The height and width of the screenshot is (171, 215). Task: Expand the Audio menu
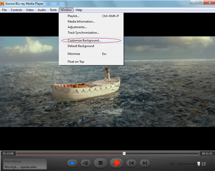(x=42, y=10)
